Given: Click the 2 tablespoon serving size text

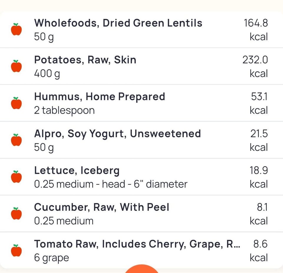Looking at the screenshot, I should click(x=64, y=110).
